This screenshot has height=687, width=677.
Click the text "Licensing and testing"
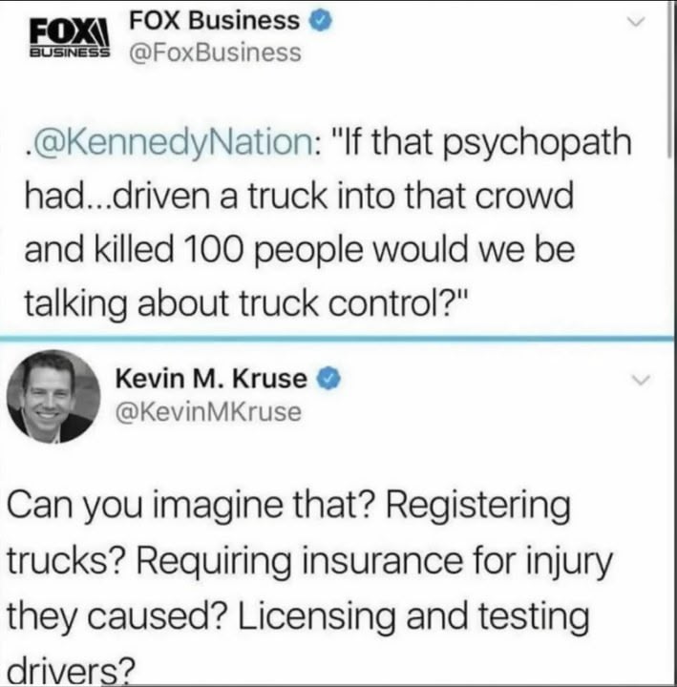pyautogui.click(x=413, y=616)
